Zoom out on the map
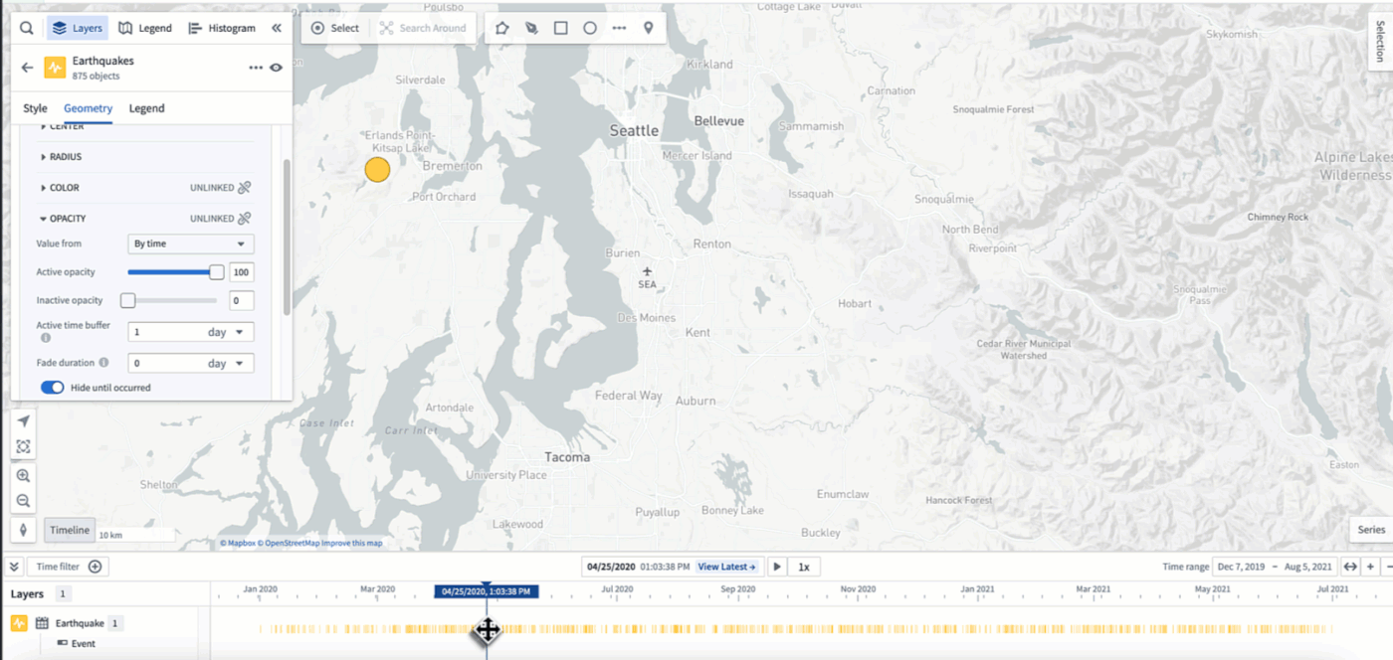Screen dimensions: 1393x660 click(23, 501)
